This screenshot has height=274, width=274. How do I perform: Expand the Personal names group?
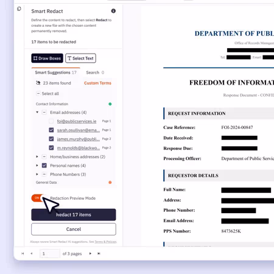[x=37, y=166]
